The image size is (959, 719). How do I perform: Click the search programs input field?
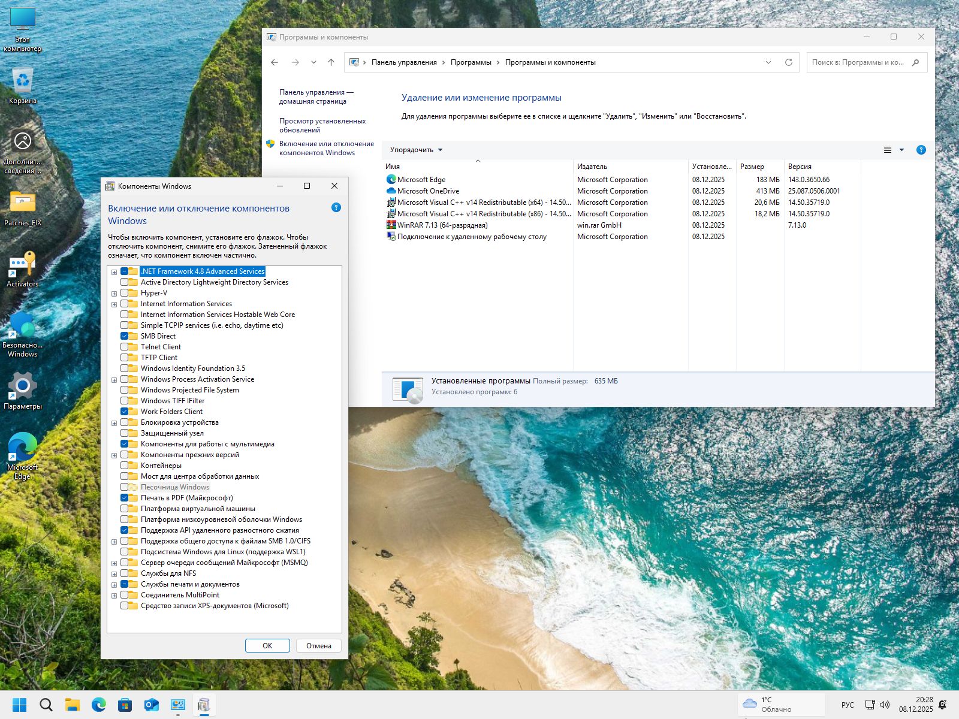pos(858,62)
